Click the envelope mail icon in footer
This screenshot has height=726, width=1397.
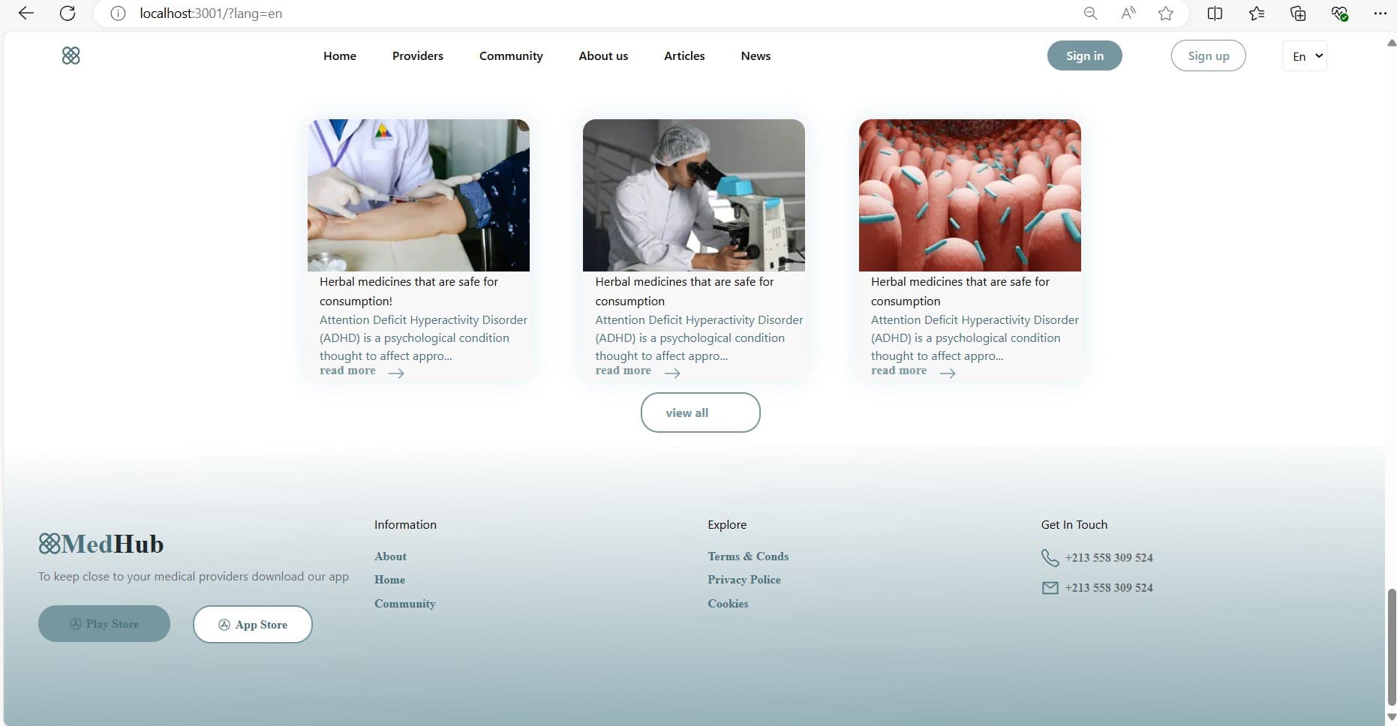[1050, 588]
